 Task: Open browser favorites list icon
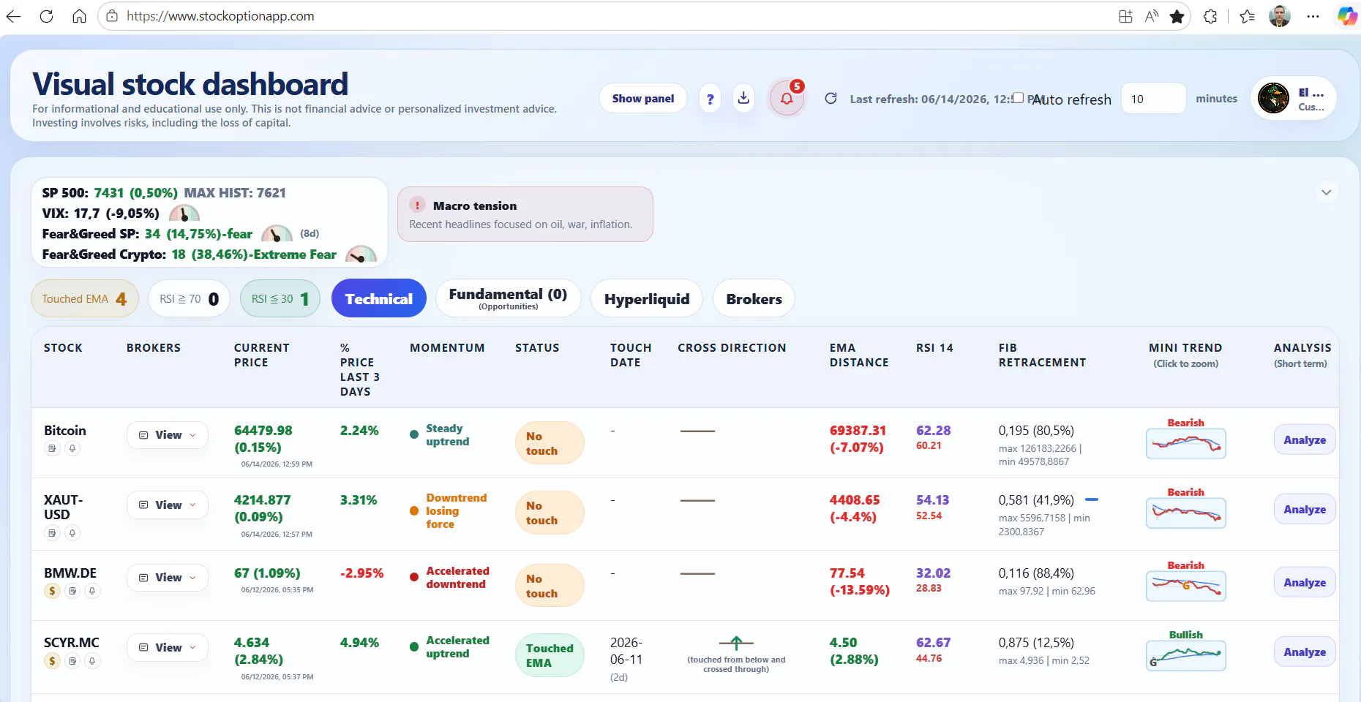1248,16
